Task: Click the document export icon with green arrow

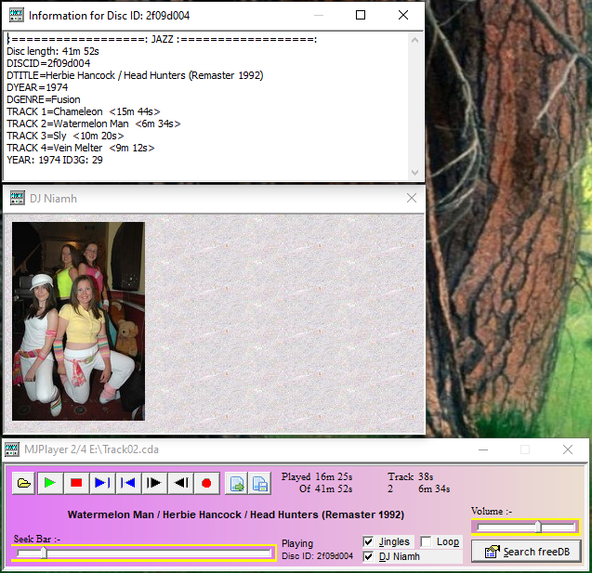Action: (236, 483)
